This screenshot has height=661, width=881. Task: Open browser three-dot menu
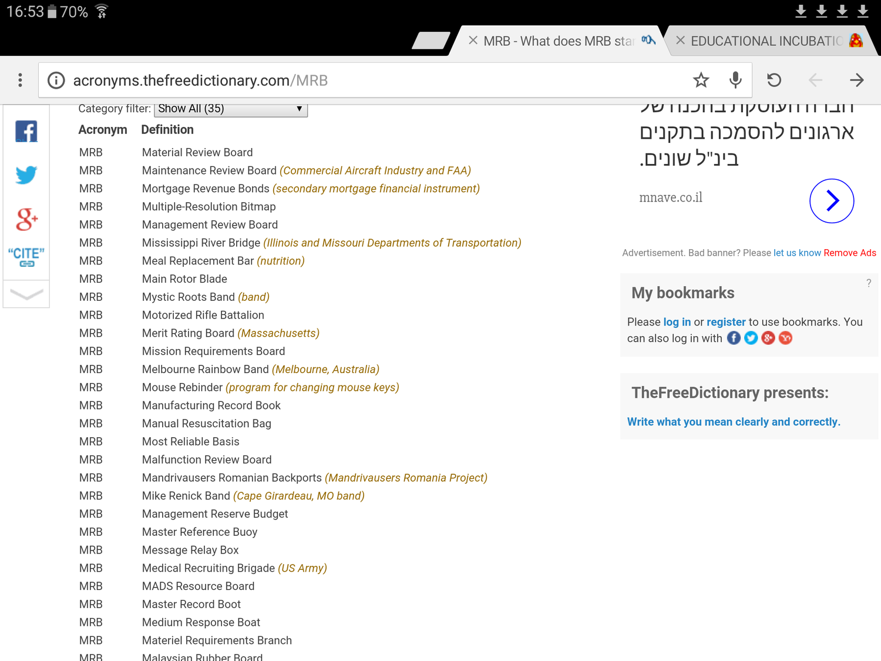pyautogui.click(x=20, y=80)
